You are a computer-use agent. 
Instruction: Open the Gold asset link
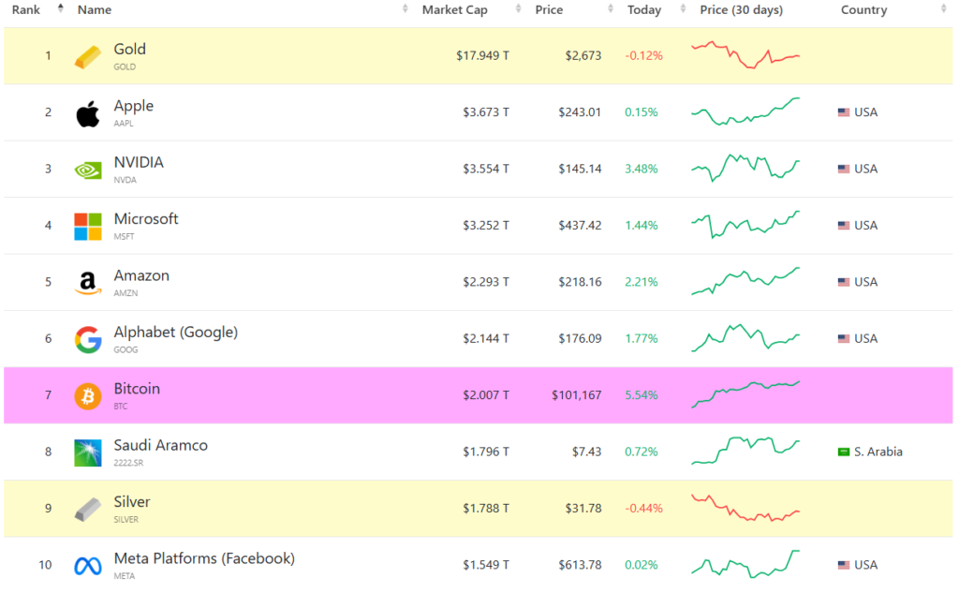[x=129, y=49]
